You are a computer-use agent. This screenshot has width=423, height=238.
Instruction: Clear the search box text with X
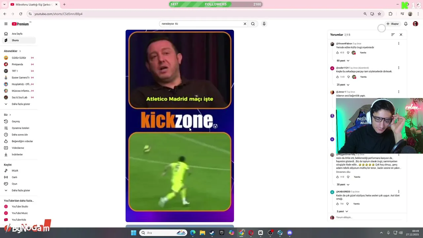(245, 24)
